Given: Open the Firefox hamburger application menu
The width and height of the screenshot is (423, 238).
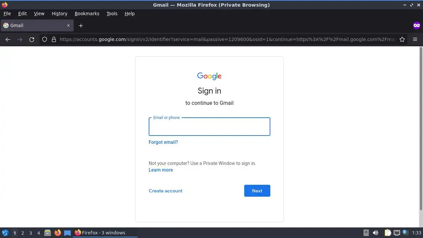Looking at the screenshot, I should click(415, 39).
